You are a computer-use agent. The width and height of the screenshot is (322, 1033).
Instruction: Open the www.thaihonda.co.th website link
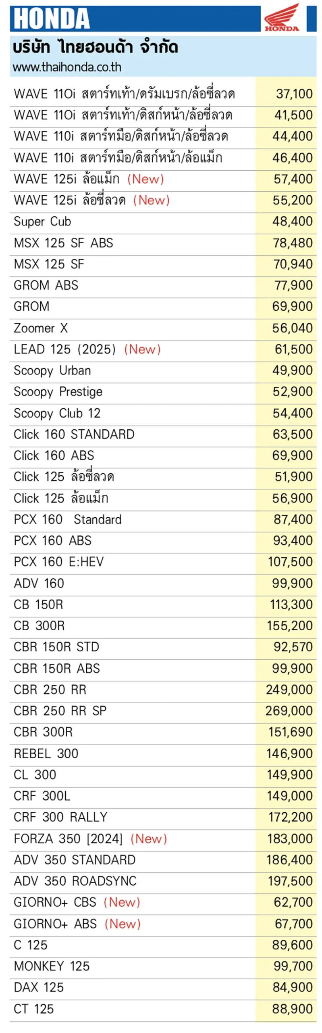67,67
